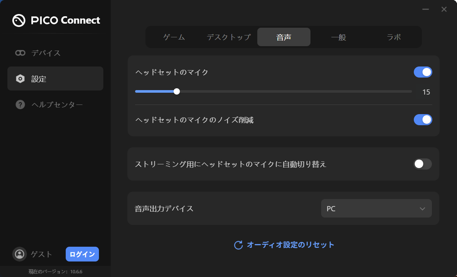
Task: Click the guest user avatar icon
Action: 20,254
